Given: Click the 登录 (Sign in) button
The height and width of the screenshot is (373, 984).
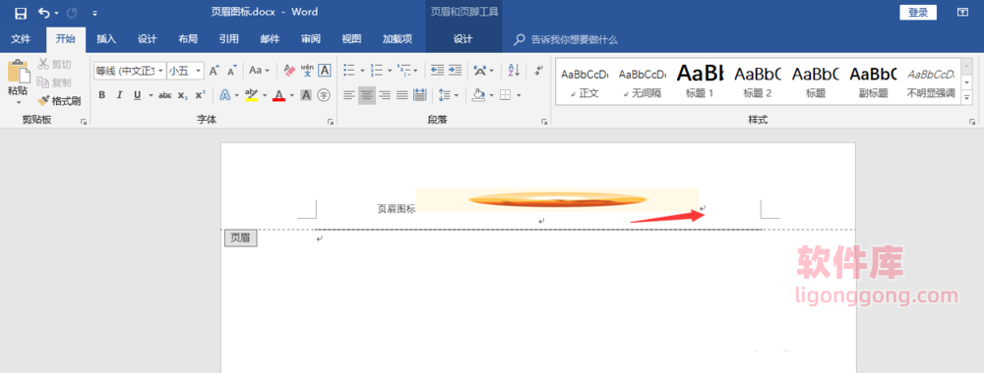Looking at the screenshot, I should [x=918, y=13].
